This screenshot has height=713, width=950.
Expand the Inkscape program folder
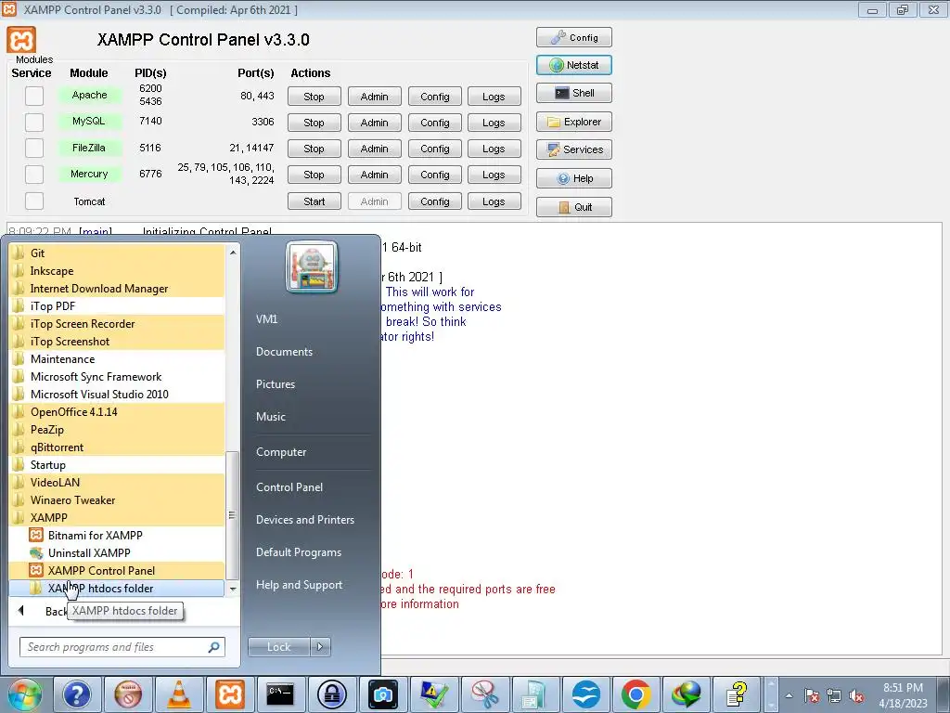(x=117, y=271)
